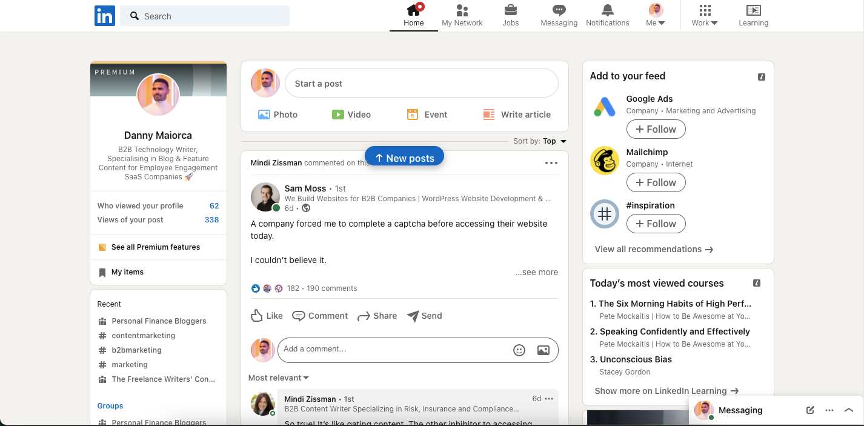
Task: Open the Me profile dropdown
Action: (x=655, y=15)
